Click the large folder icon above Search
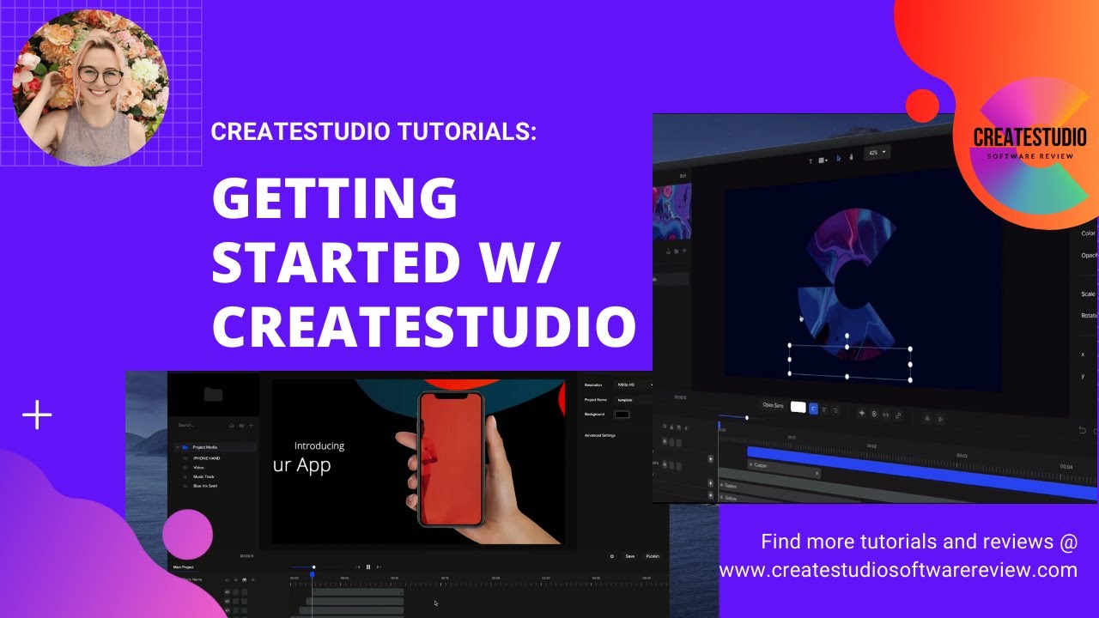1099x618 pixels. point(213,395)
